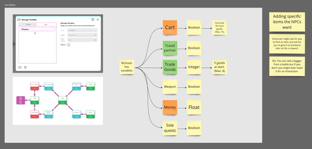Select the Float sticky note
Viewport: 312px width, 149px height.
(x=194, y=107)
